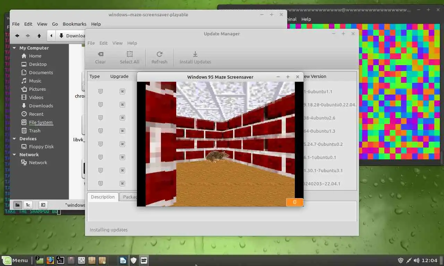Screen dimensions: 444x266
Task: Collapse the My Computer section
Action: coord(14,48)
